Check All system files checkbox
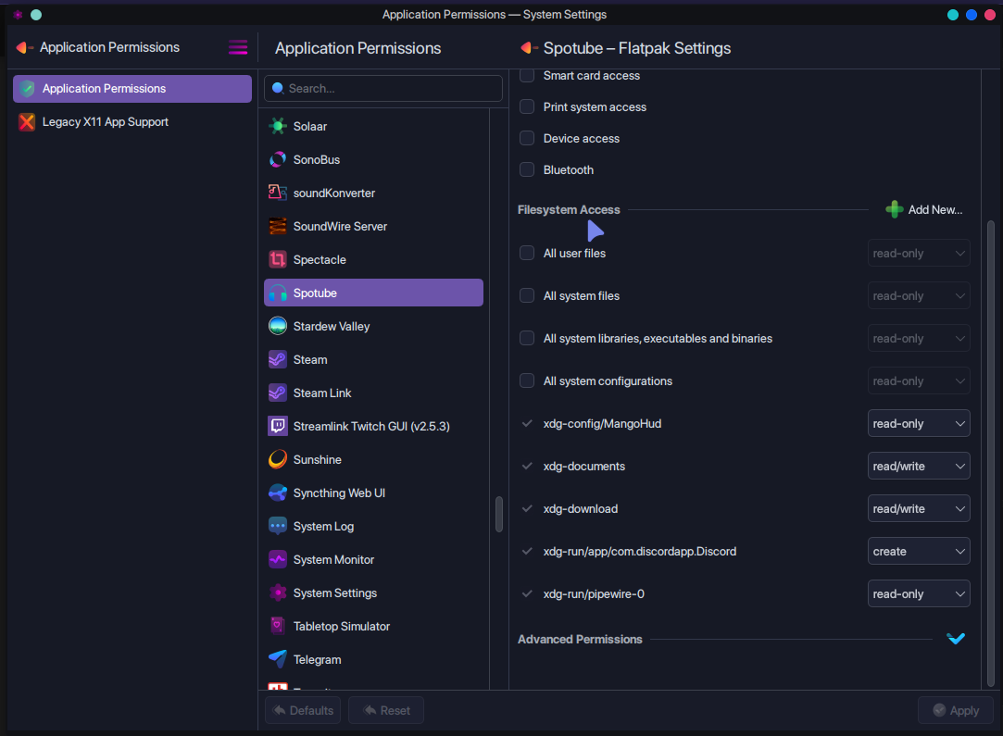Viewport: 1003px width, 736px height. coord(527,295)
